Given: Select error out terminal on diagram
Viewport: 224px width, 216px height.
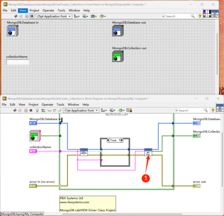Looking at the screenshot, I should 197,186.
